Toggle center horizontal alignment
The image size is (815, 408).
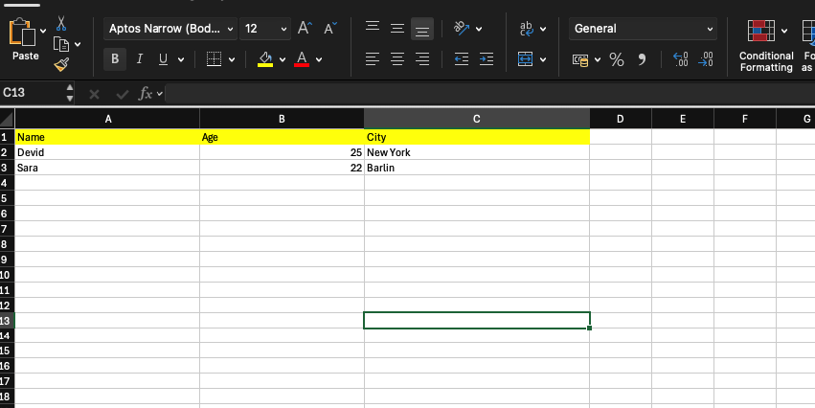click(397, 60)
